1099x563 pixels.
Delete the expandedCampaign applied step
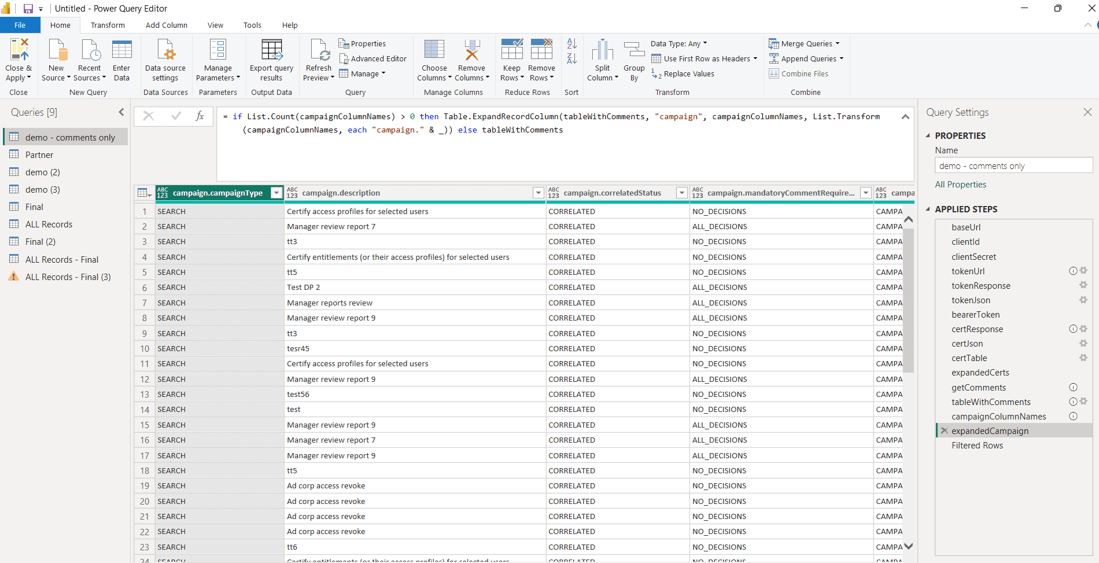(x=945, y=430)
